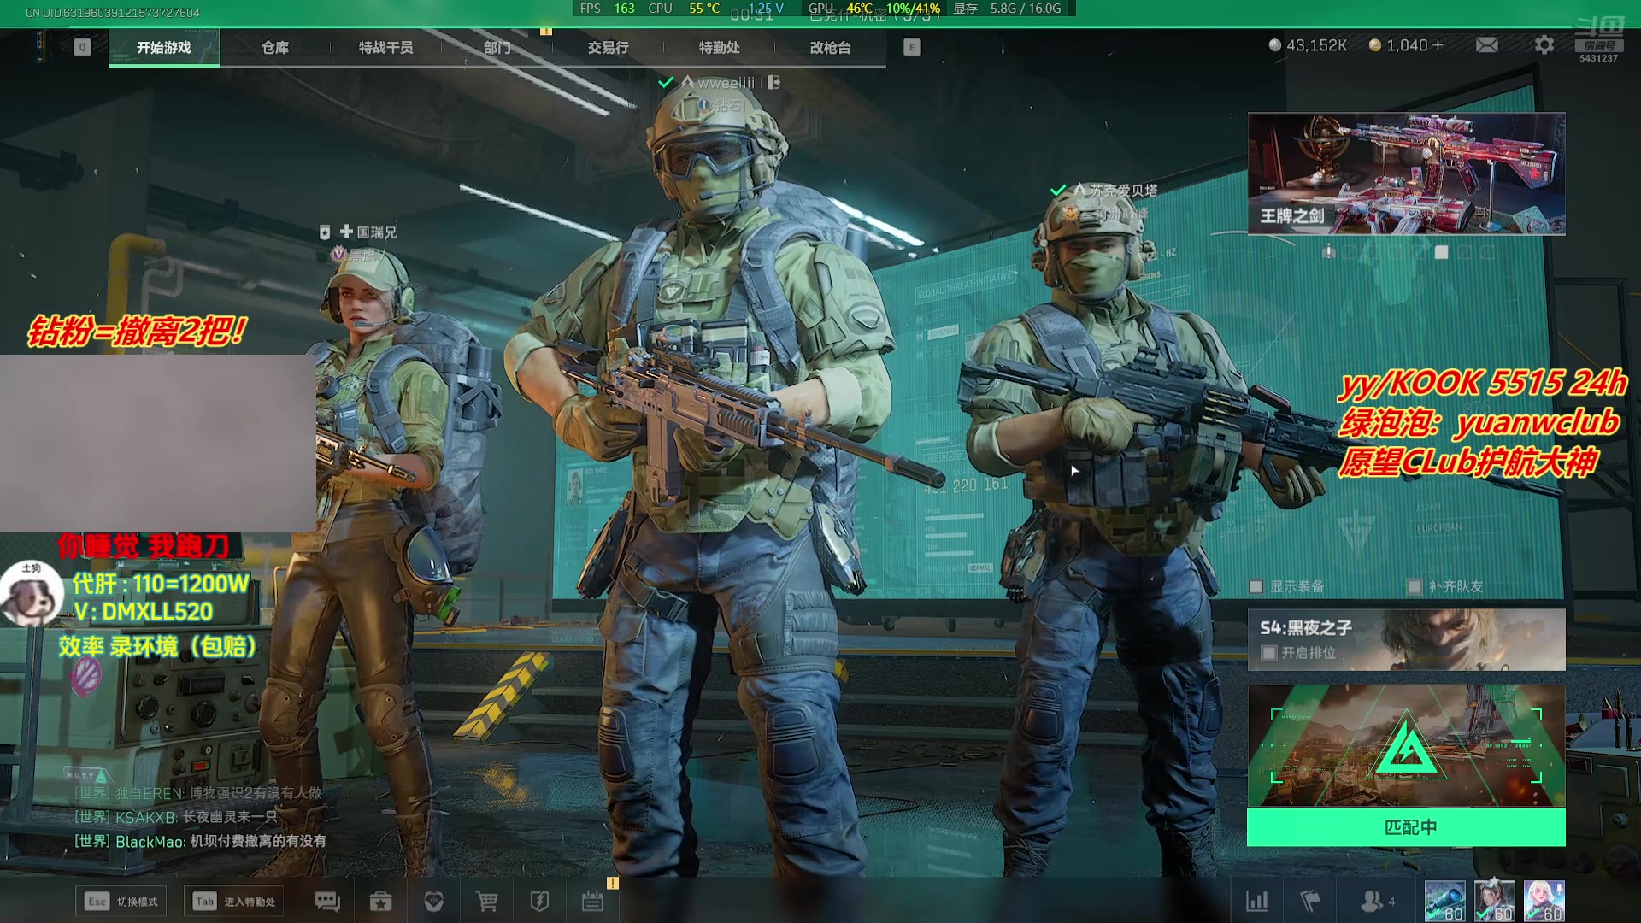
Task: Click the 43,152K currency balance
Action: click(1309, 45)
